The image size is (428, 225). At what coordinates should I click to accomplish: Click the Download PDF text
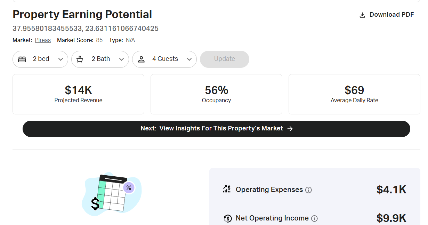click(x=391, y=15)
